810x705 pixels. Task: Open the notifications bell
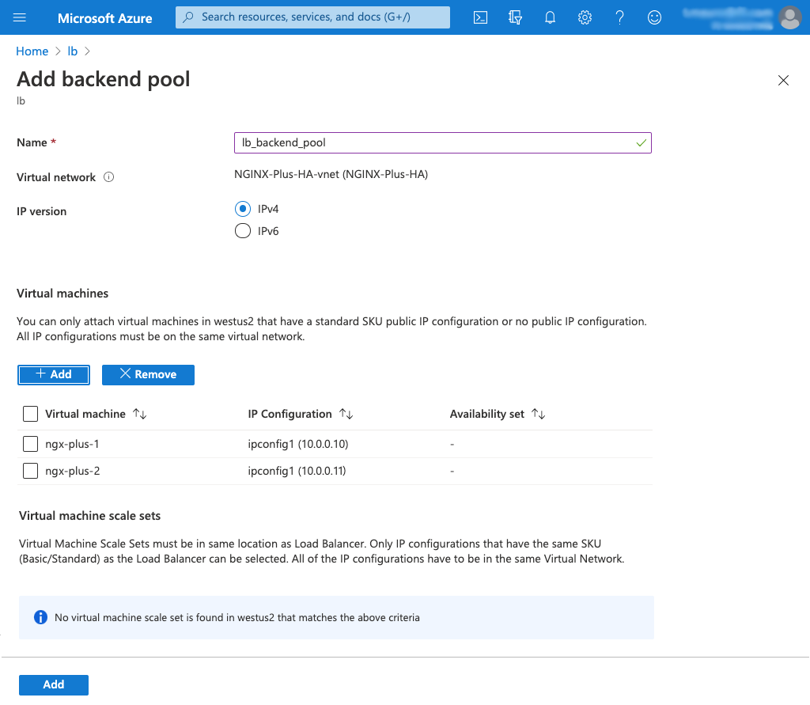click(550, 17)
